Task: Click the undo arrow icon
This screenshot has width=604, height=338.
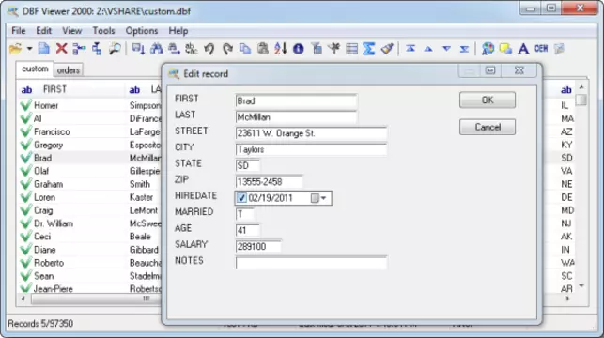Action: click(x=209, y=49)
